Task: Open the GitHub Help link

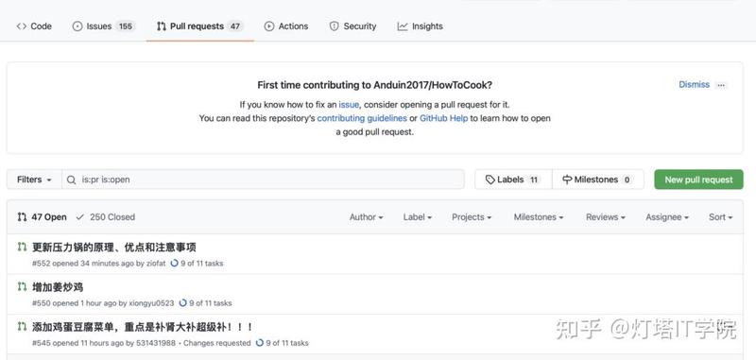Action: point(443,118)
